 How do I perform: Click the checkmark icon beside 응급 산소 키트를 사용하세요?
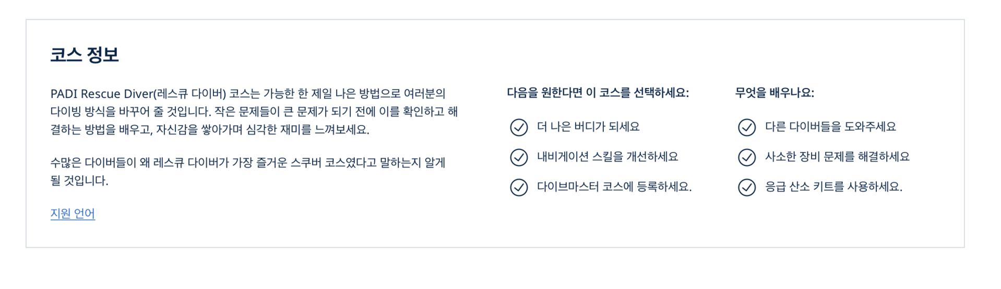pos(746,187)
